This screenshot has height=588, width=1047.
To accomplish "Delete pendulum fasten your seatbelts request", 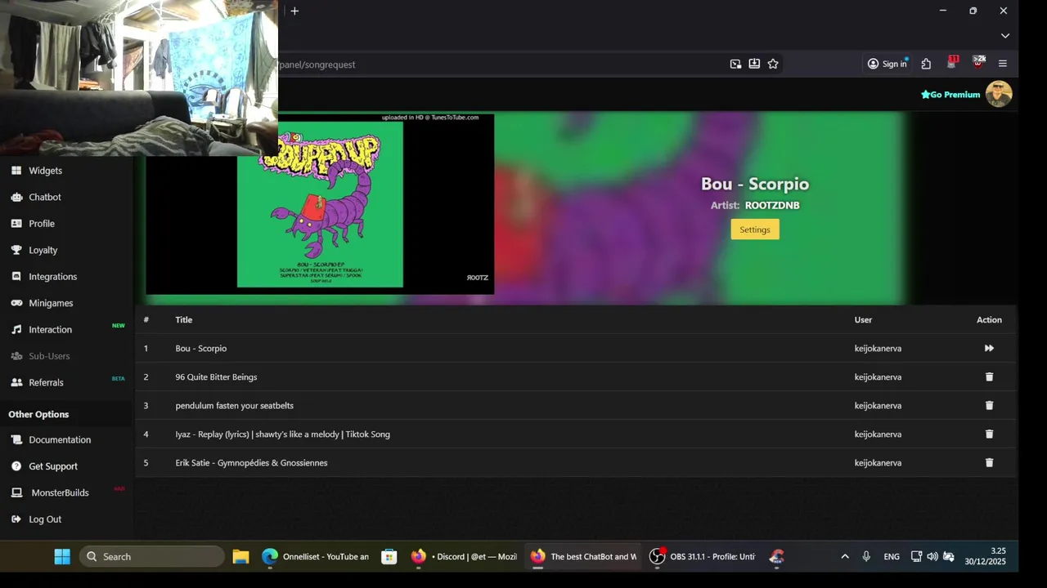I will click(989, 406).
